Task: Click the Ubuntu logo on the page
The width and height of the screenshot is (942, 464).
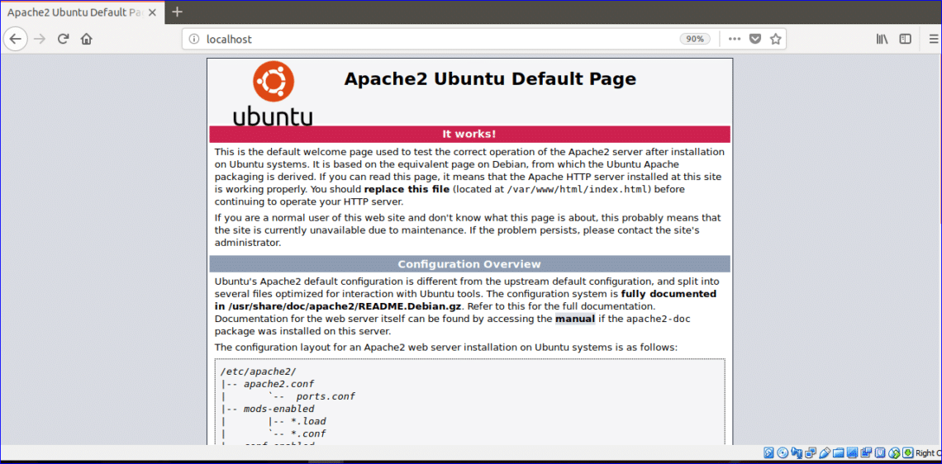Action: (x=273, y=93)
